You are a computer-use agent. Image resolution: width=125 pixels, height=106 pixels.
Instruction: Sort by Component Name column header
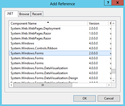48,23
